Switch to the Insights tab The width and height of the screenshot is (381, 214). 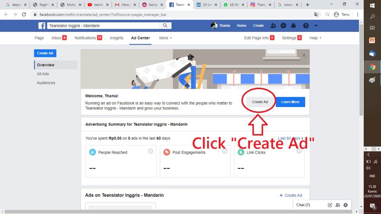point(116,38)
